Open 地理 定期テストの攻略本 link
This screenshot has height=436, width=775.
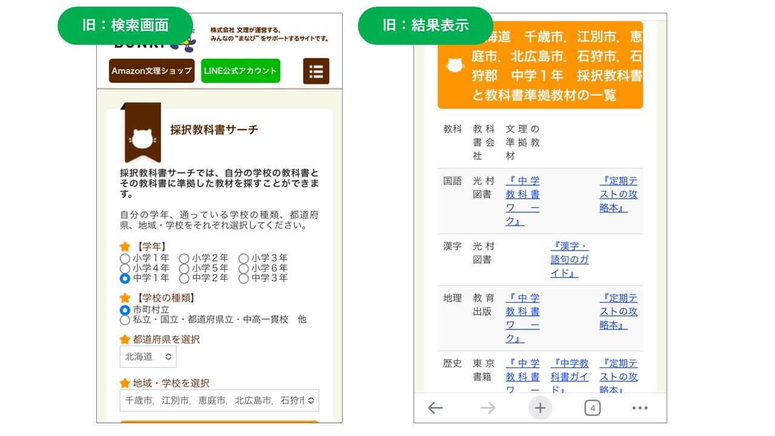tap(618, 311)
